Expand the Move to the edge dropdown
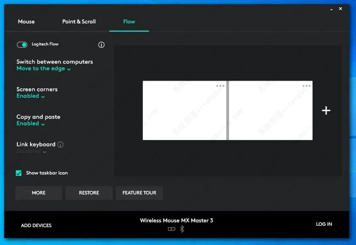356x245 pixels. [x=44, y=69]
